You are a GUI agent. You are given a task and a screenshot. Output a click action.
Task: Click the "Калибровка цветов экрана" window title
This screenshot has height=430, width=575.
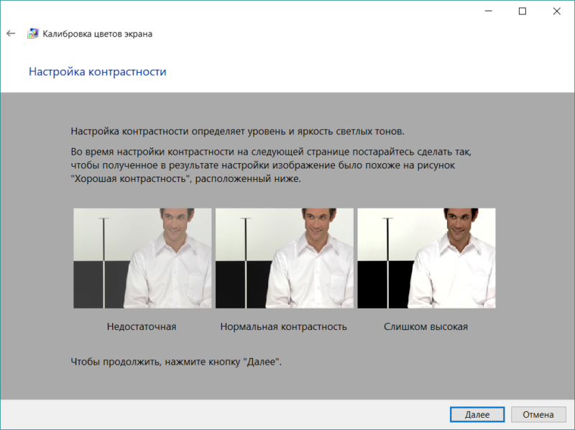(98, 34)
